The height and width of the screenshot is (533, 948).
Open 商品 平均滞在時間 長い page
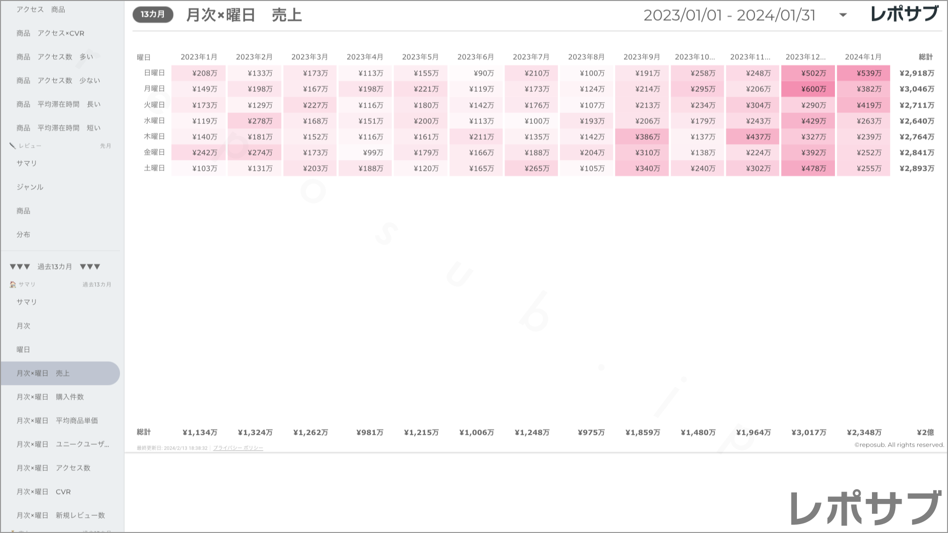click(x=58, y=104)
